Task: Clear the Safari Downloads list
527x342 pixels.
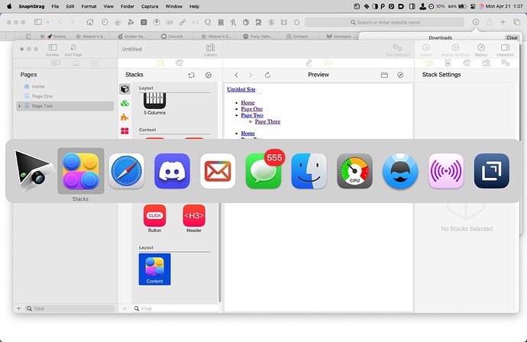Action: tap(512, 37)
